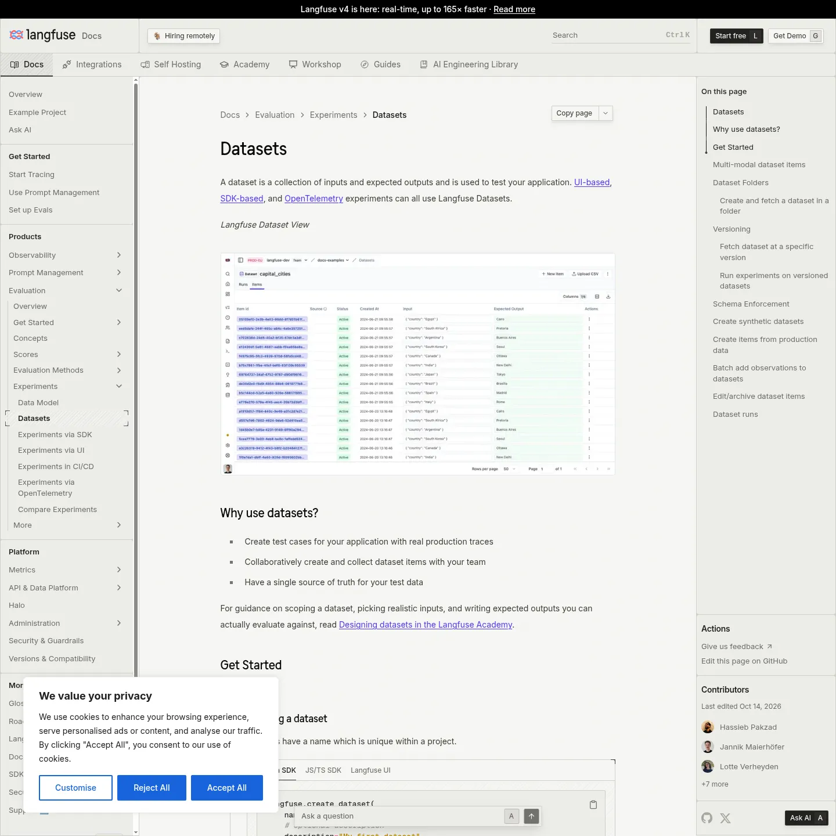Click Give us feedback link
The image size is (836, 836).
[x=737, y=647]
